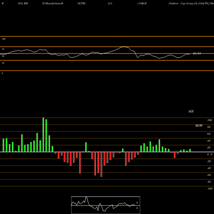Click the last green bar in MR histogram
The width and height of the screenshot is (214, 214).
(x=190, y=151)
